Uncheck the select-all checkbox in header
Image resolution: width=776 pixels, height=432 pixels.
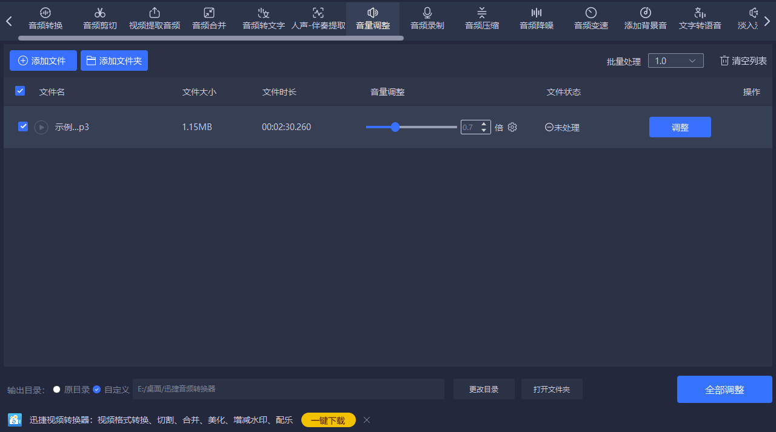pyautogui.click(x=20, y=91)
